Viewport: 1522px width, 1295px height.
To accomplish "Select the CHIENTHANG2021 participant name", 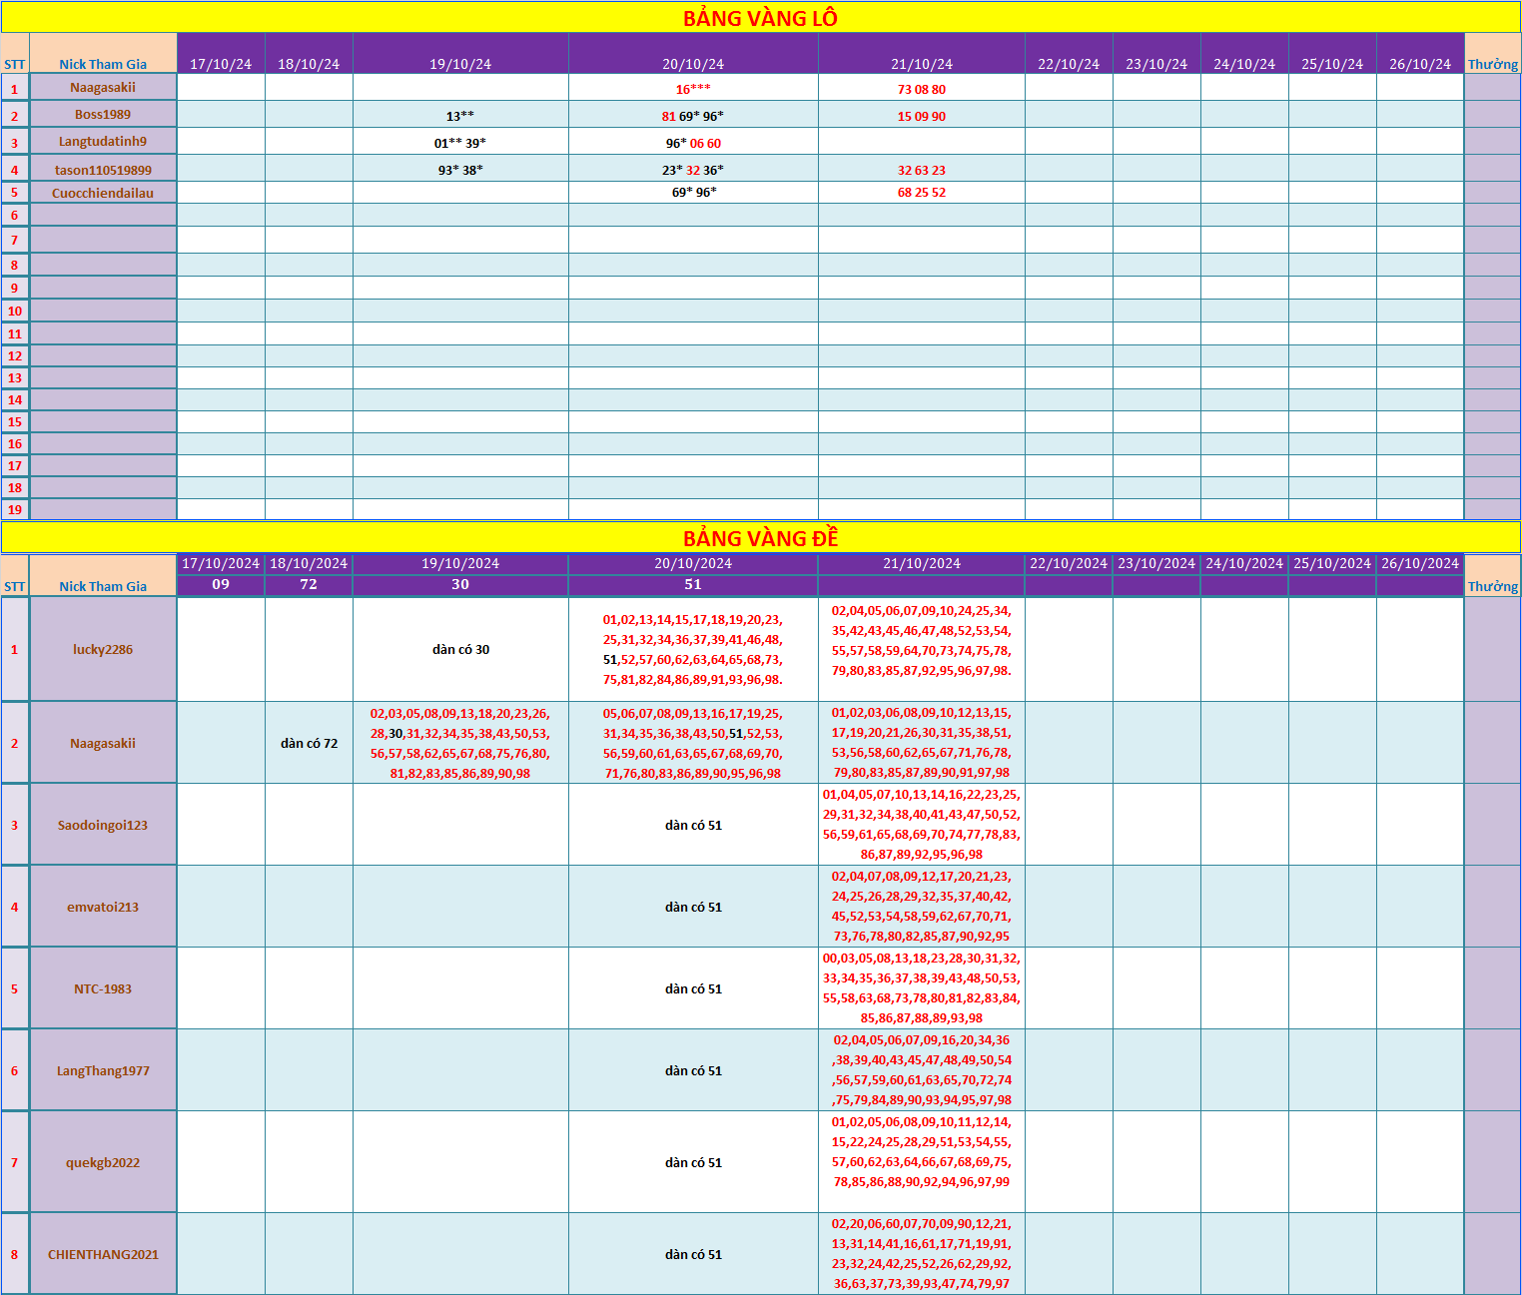I will pos(103,1254).
